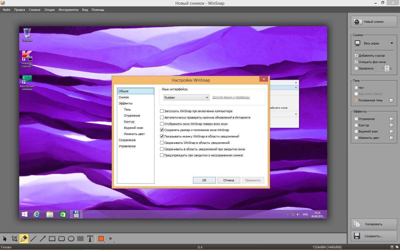Viewport: 400px width, 250px height.
Task: Open the Инструменты menu
Action: coord(68,10)
